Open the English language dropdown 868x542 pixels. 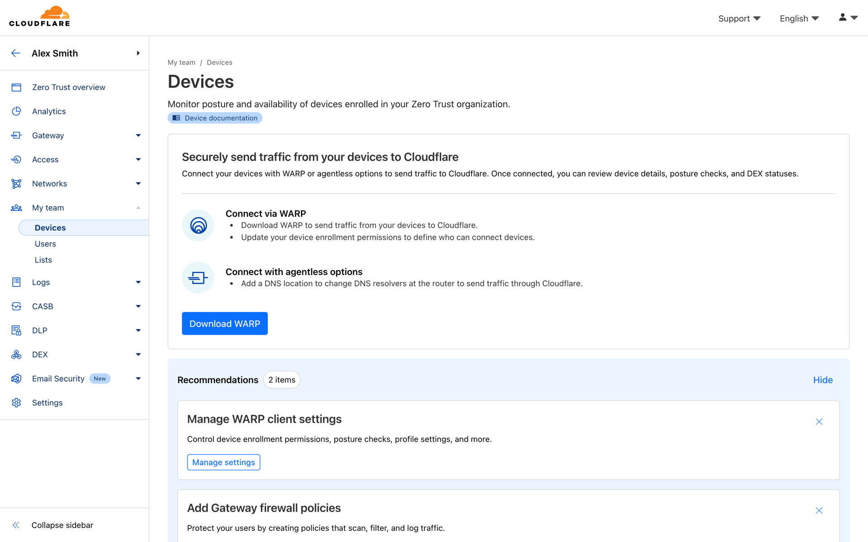click(799, 19)
